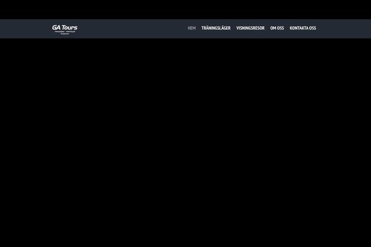The height and width of the screenshot is (247, 371).
Task: Select VISNINGSRESOR in the navigation bar
Action: (x=250, y=28)
